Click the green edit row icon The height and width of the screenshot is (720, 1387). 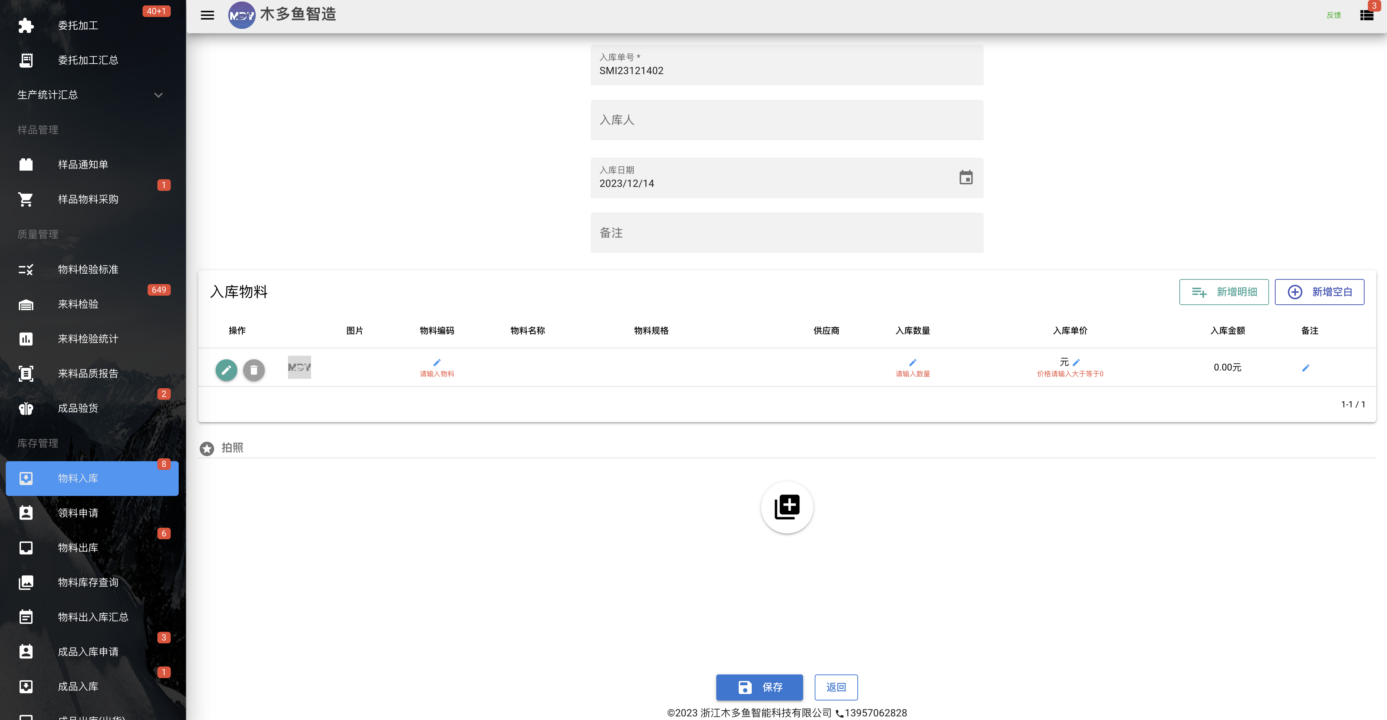[227, 370]
